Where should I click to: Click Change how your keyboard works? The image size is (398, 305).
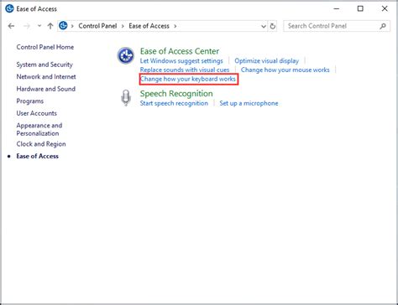point(188,79)
